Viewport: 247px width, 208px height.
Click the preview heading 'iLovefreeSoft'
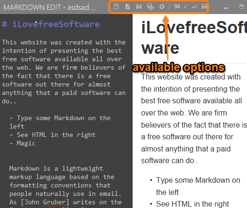pyautogui.click(x=194, y=28)
